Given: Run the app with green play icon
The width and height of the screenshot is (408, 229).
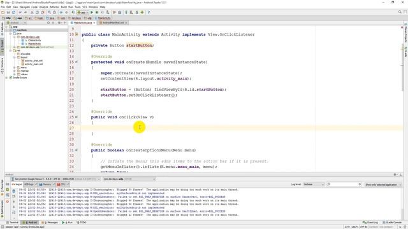Looking at the screenshot, I should [92, 12].
